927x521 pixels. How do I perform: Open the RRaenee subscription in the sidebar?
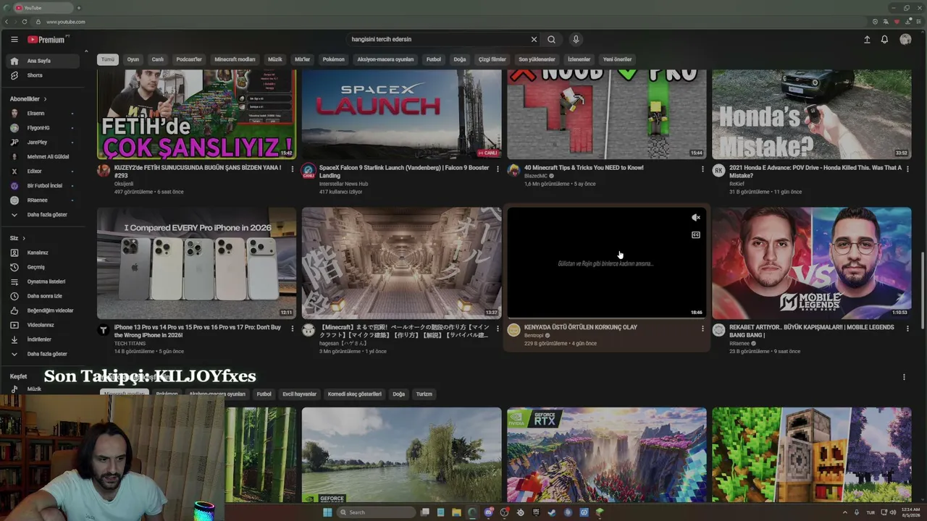[43, 200]
